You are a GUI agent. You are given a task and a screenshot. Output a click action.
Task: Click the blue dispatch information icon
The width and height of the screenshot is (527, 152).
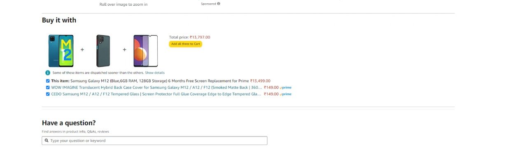click(x=48, y=73)
